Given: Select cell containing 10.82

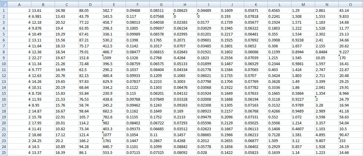Looking at the screenshot, I should click(67, 129).
